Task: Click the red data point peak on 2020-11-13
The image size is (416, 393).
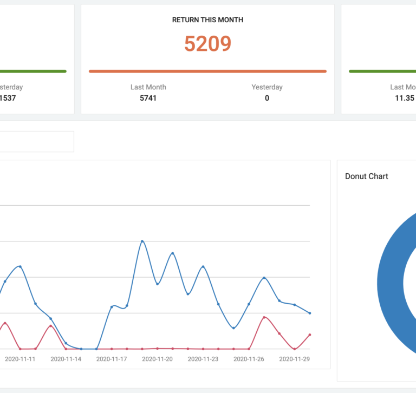Action: [x=50, y=326]
